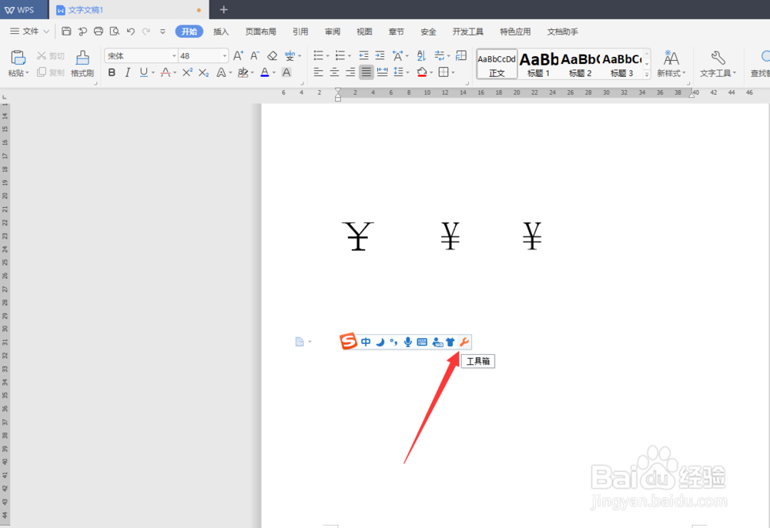
Task: Switch to the 开发工具 tab
Action: [x=468, y=32]
